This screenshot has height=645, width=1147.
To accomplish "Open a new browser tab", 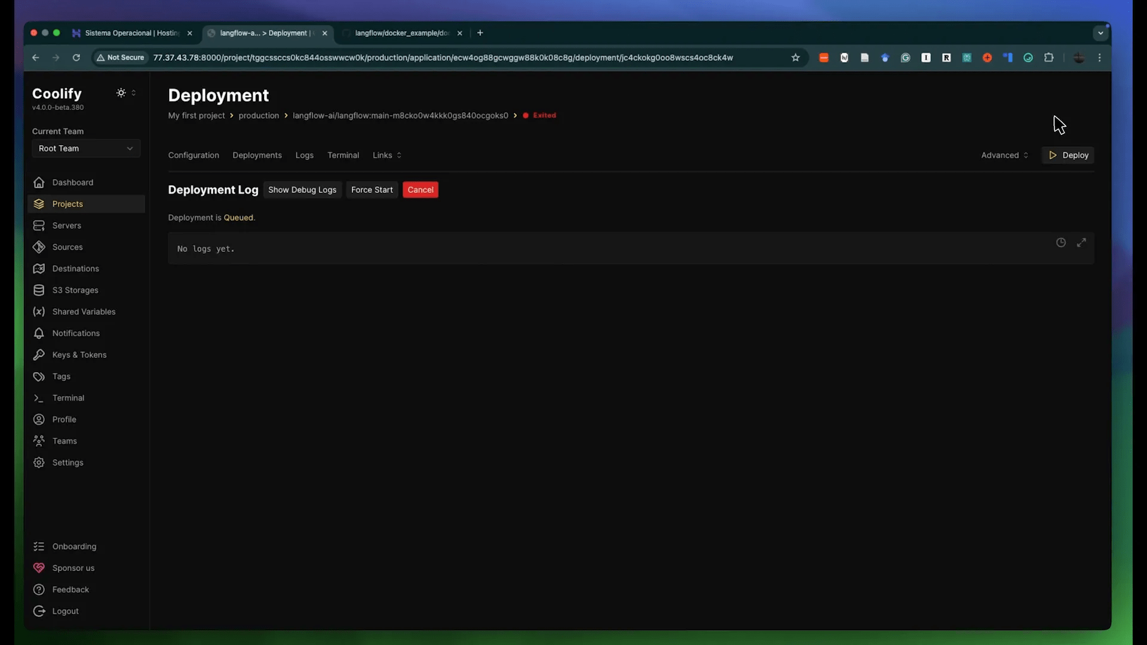I will (480, 33).
